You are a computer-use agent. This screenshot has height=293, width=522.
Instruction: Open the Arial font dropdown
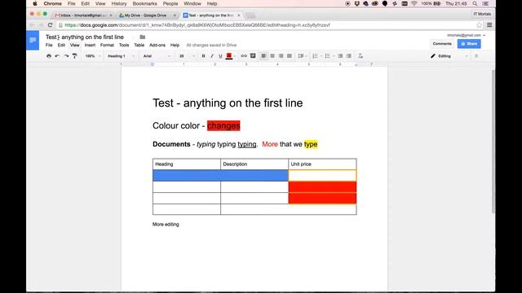(157, 56)
